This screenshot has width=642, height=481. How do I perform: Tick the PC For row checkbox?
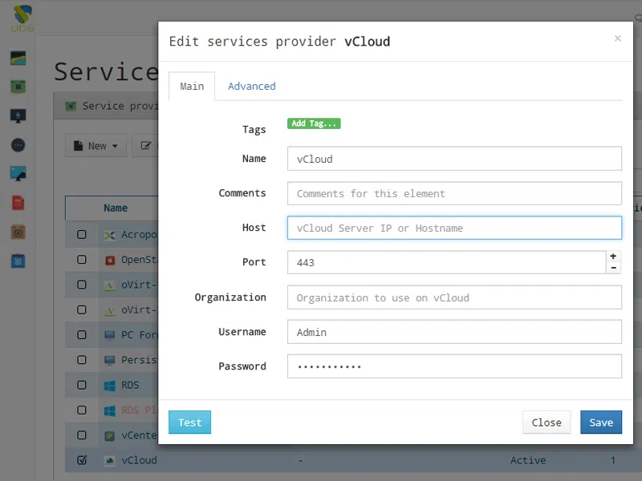click(x=82, y=335)
